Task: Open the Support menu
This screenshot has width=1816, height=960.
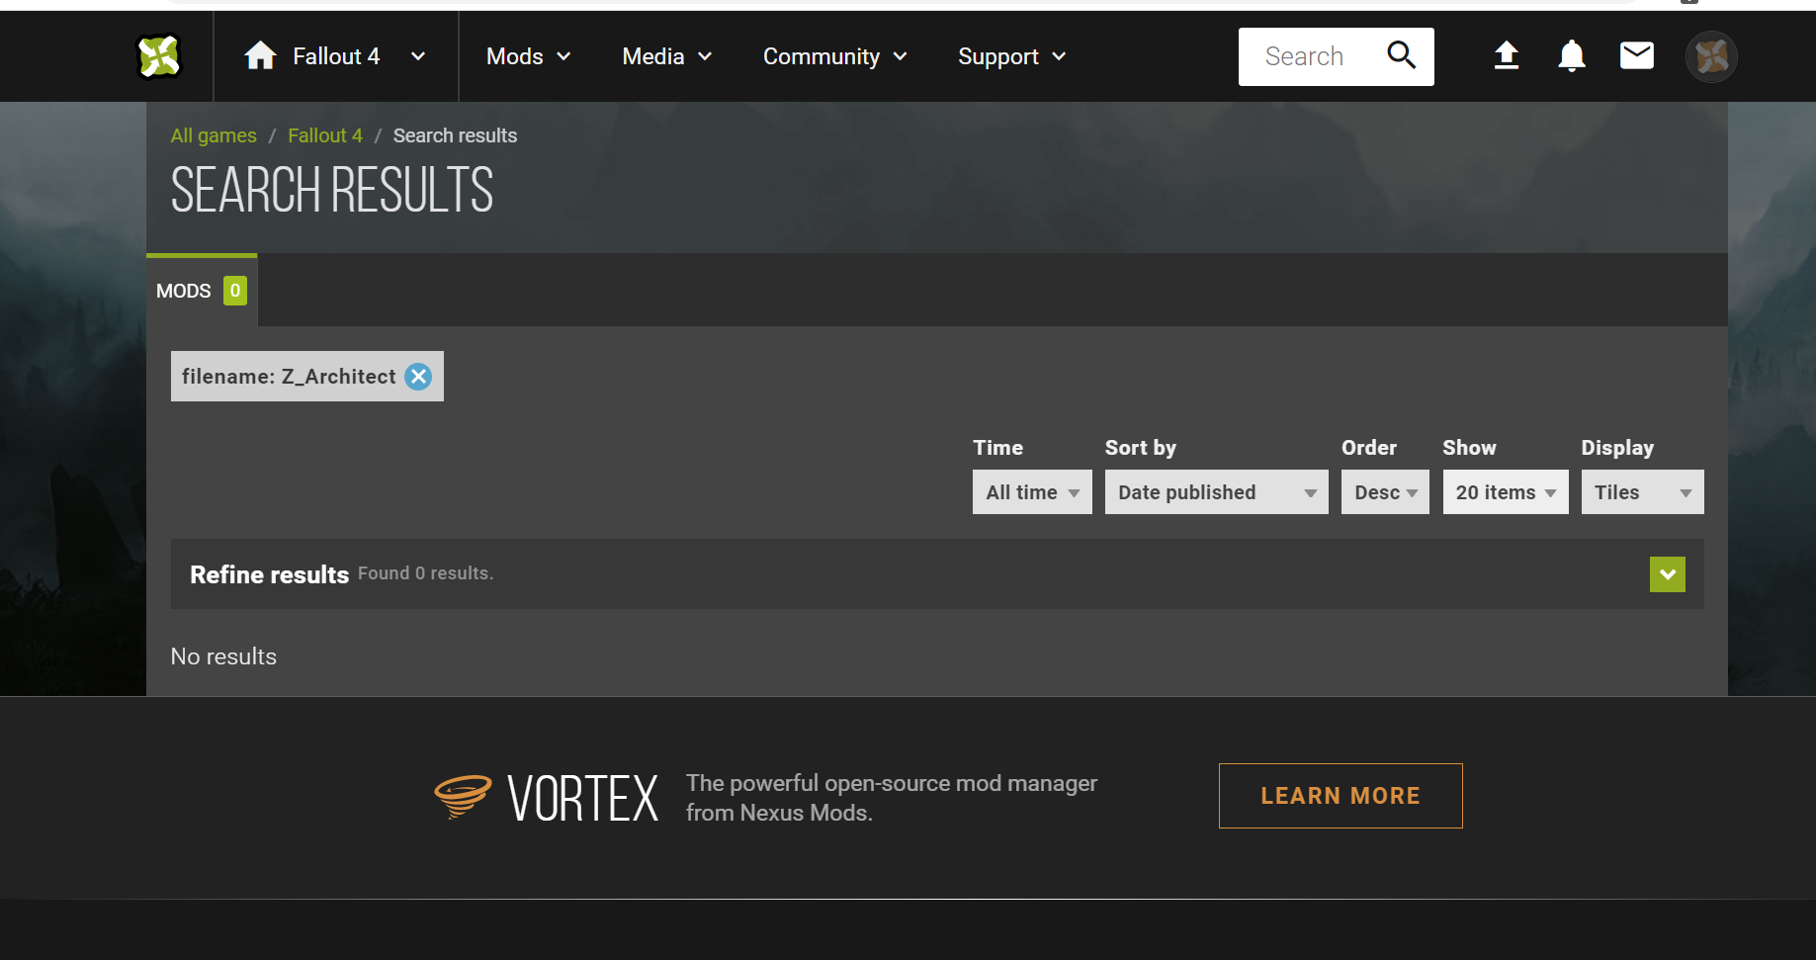Action: coord(1012,56)
